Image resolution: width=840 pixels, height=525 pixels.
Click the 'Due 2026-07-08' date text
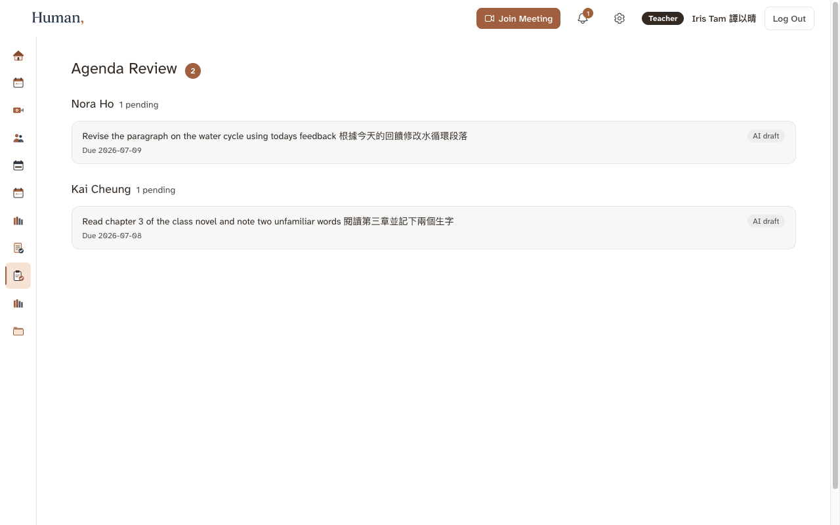pyautogui.click(x=112, y=236)
